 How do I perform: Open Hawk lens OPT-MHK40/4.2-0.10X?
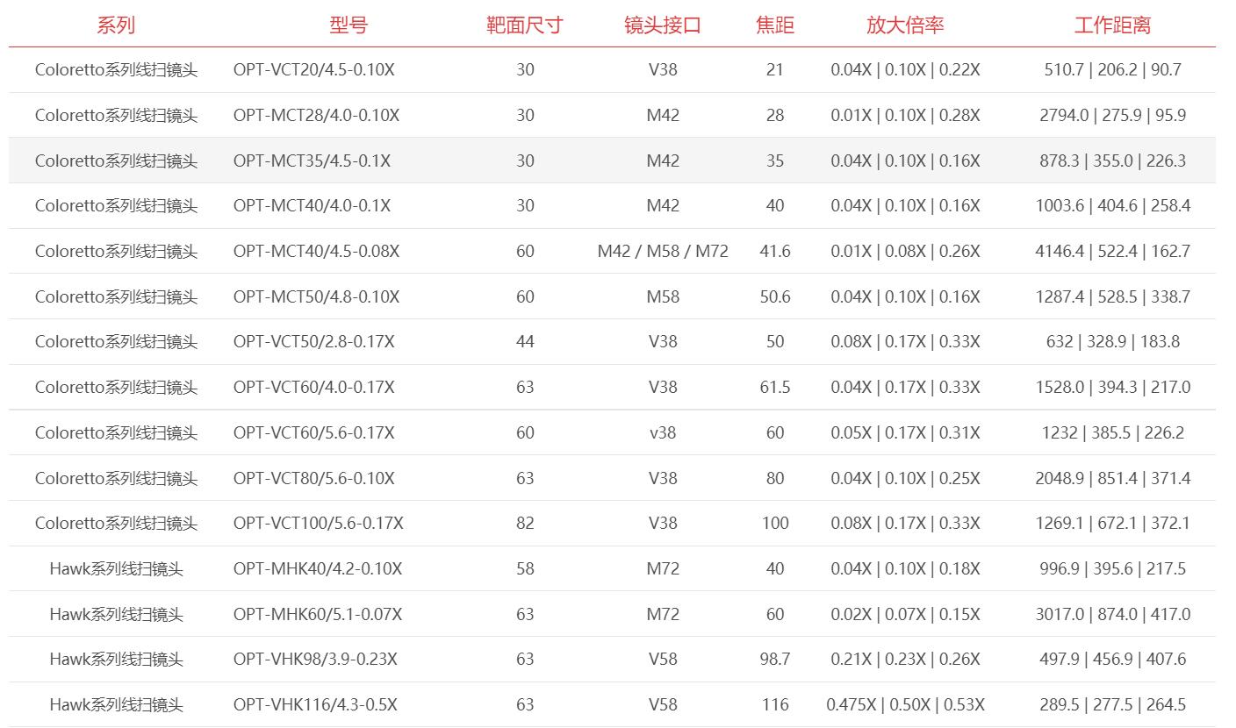318,568
